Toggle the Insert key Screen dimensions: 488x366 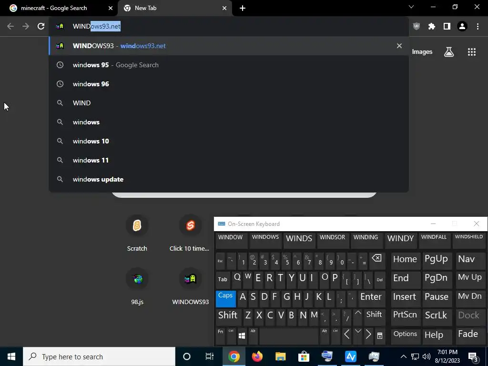click(x=405, y=299)
